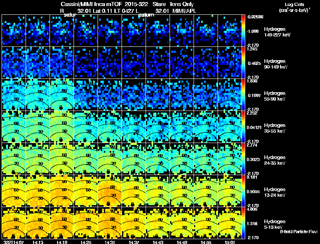Image resolution: width=320 pixels, height=244 pixels.
Task: Select the 14:07 panel in Hydrogen 149-227 keV row
Action: point(14,30)
